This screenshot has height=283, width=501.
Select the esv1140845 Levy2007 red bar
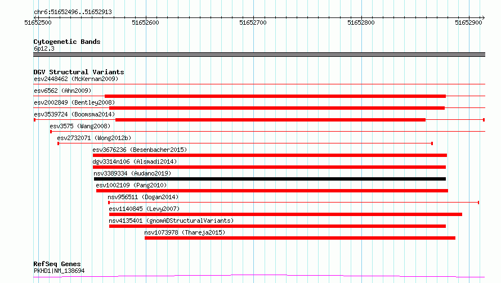(285, 214)
